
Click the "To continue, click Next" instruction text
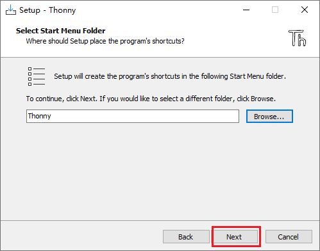[151, 99]
